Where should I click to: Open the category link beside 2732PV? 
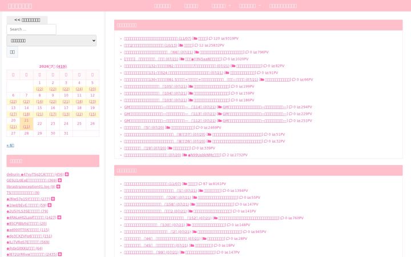point(204,155)
